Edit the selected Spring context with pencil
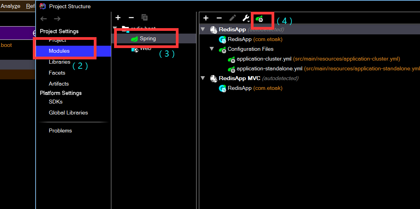 (233, 18)
